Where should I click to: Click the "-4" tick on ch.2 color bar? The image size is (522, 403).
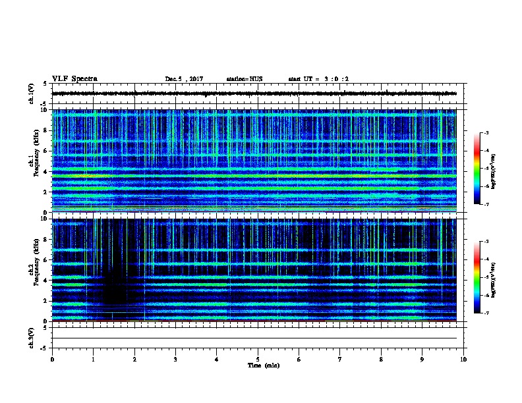tap(486, 259)
